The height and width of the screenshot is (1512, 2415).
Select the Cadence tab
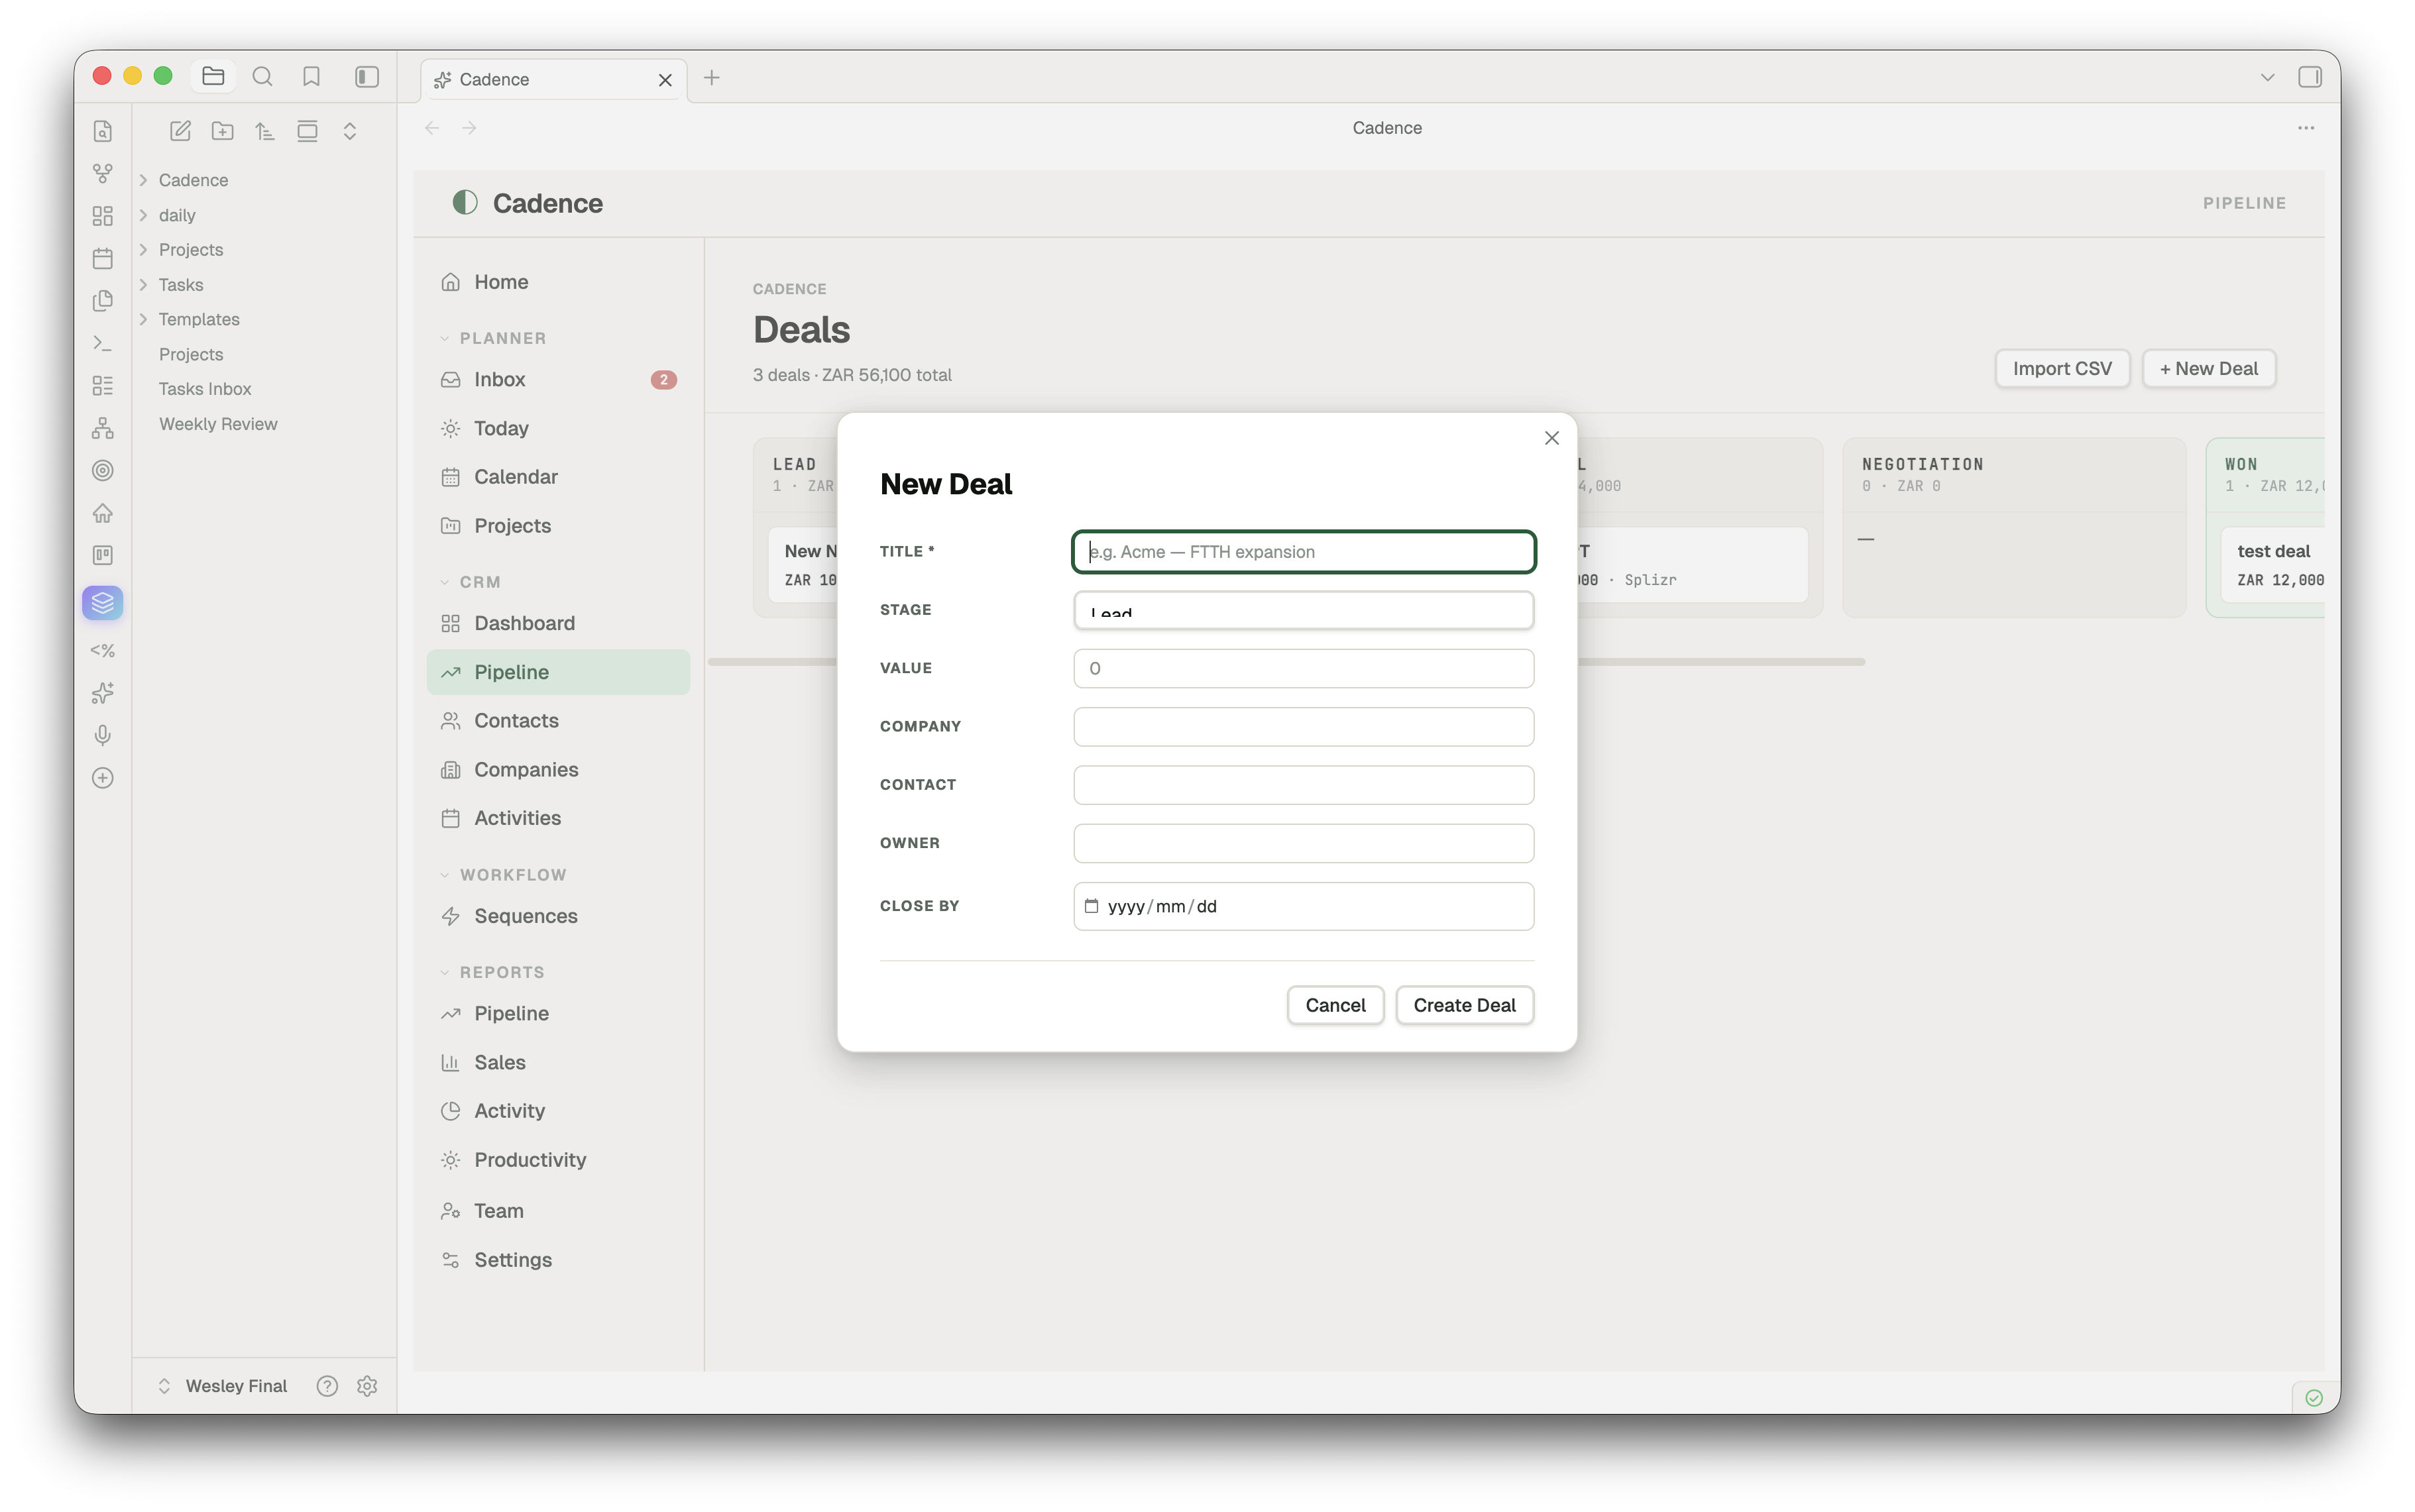pyautogui.click(x=553, y=80)
